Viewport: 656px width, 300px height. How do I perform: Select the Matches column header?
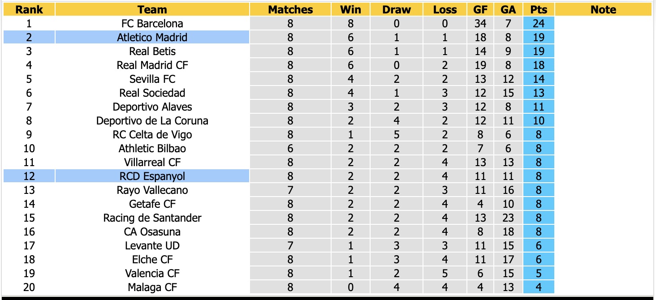pyautogui.click(x=290, y=9)
